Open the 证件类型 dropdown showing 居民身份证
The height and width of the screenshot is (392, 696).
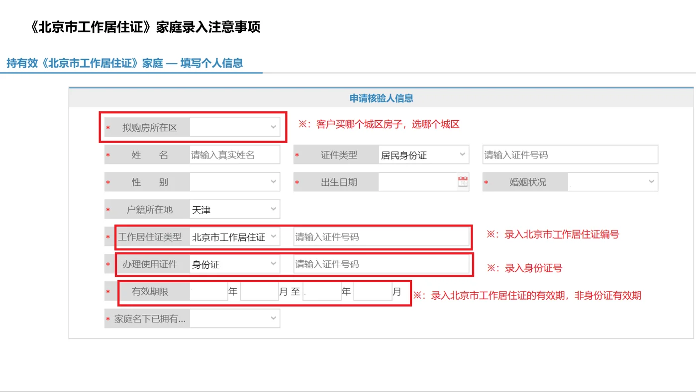pos(423,155)
